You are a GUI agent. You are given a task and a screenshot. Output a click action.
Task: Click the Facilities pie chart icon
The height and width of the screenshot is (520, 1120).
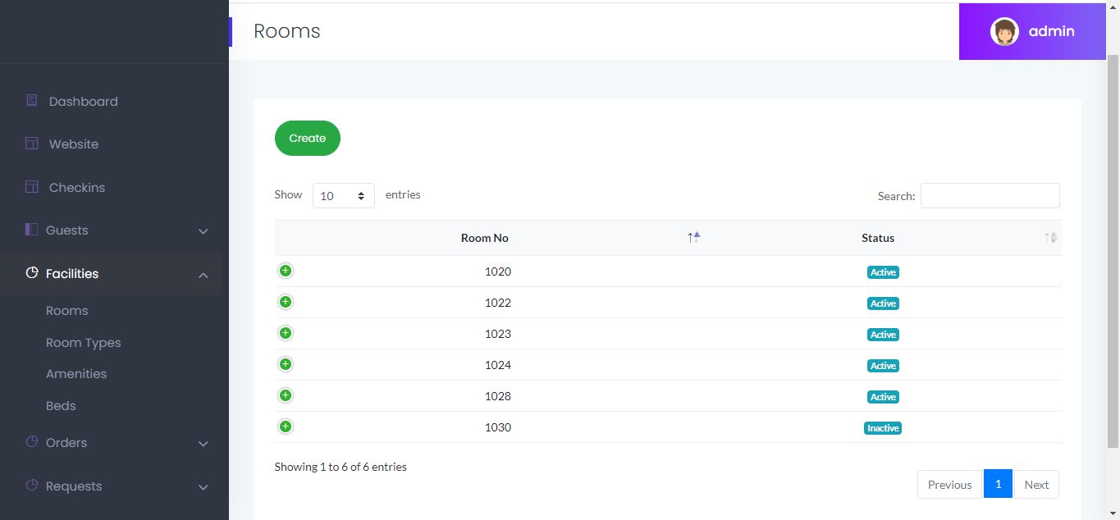click(x=32, y=273)
